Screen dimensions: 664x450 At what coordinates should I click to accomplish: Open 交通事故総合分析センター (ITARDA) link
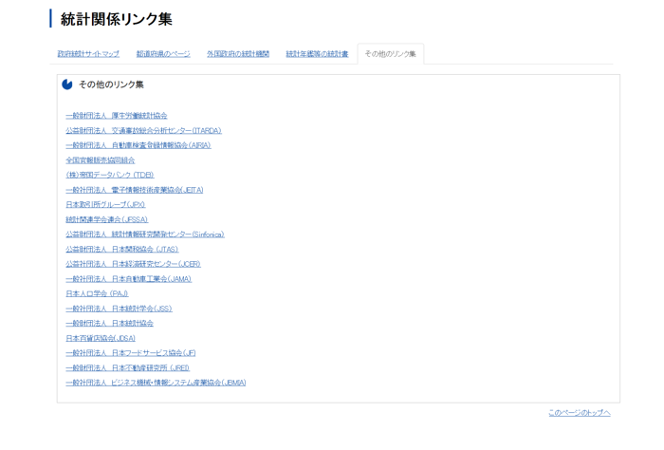tap(143, 130)
